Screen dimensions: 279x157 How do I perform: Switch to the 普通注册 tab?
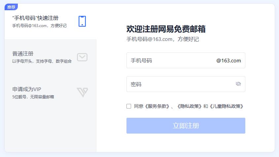[23, 53]
